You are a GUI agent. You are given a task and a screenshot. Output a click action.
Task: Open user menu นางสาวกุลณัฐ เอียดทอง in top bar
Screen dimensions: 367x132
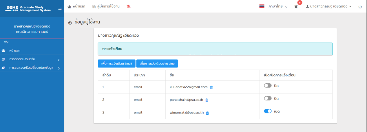coord(328,6)
